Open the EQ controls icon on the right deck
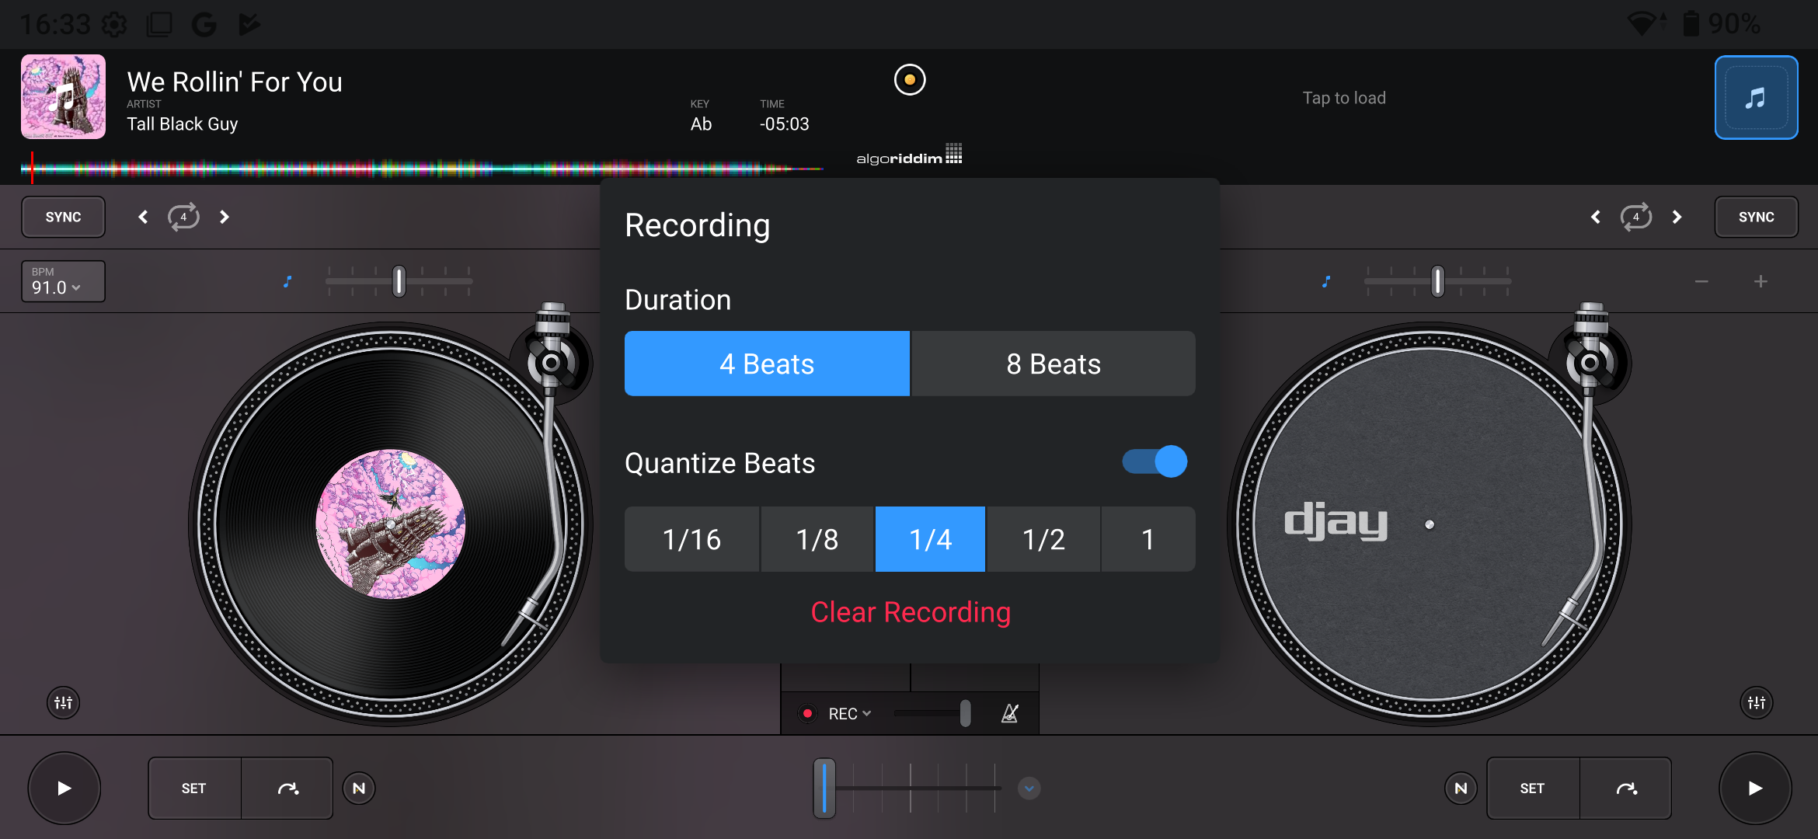The width and height of the screenshot is (1818, 839). click(1755, 702)
